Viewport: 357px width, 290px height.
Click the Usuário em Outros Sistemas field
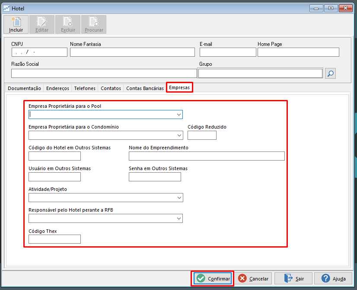(x=54, y=177)
